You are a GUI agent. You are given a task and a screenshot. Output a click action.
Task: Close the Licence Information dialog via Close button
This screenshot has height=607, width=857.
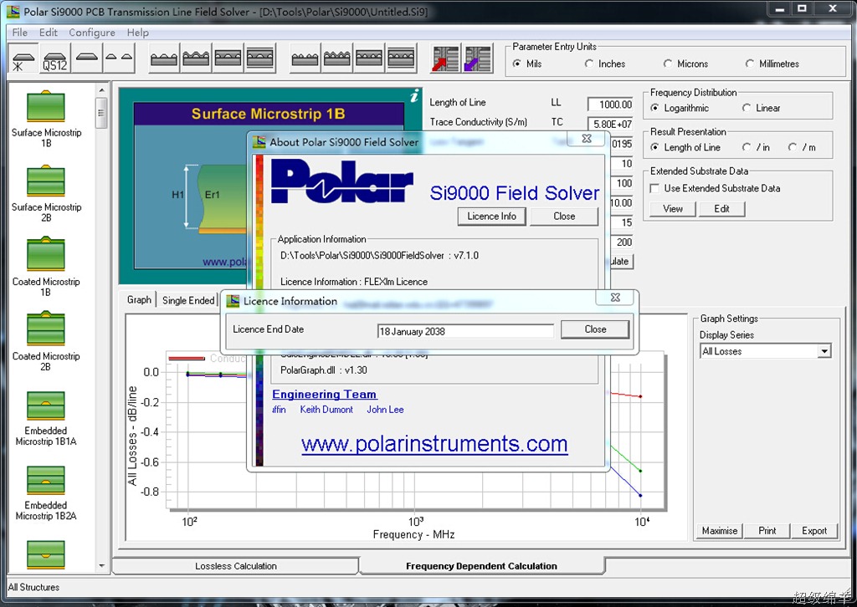595,329
